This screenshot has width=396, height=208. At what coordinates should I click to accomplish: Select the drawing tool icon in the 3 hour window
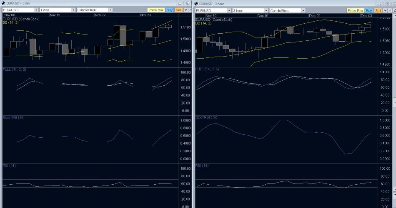[x=390, y=10]
